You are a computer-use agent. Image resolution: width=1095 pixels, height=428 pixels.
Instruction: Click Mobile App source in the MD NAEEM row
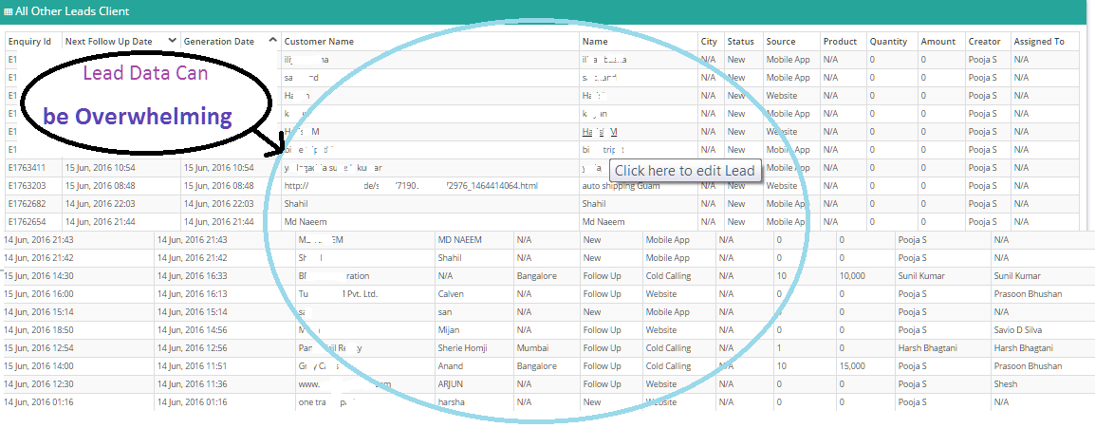click(668, 239)
